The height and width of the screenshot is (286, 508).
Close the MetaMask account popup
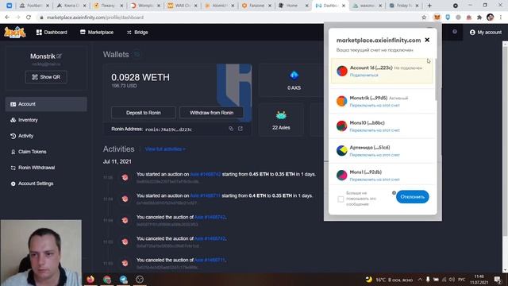pos(427,40)
